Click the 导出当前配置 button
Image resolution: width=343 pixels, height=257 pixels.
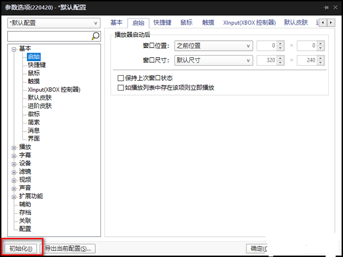pos(68,249)
